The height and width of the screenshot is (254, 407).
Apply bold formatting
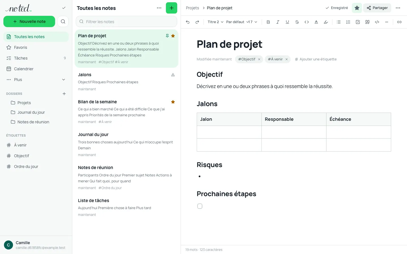click(x=268, y=22)
